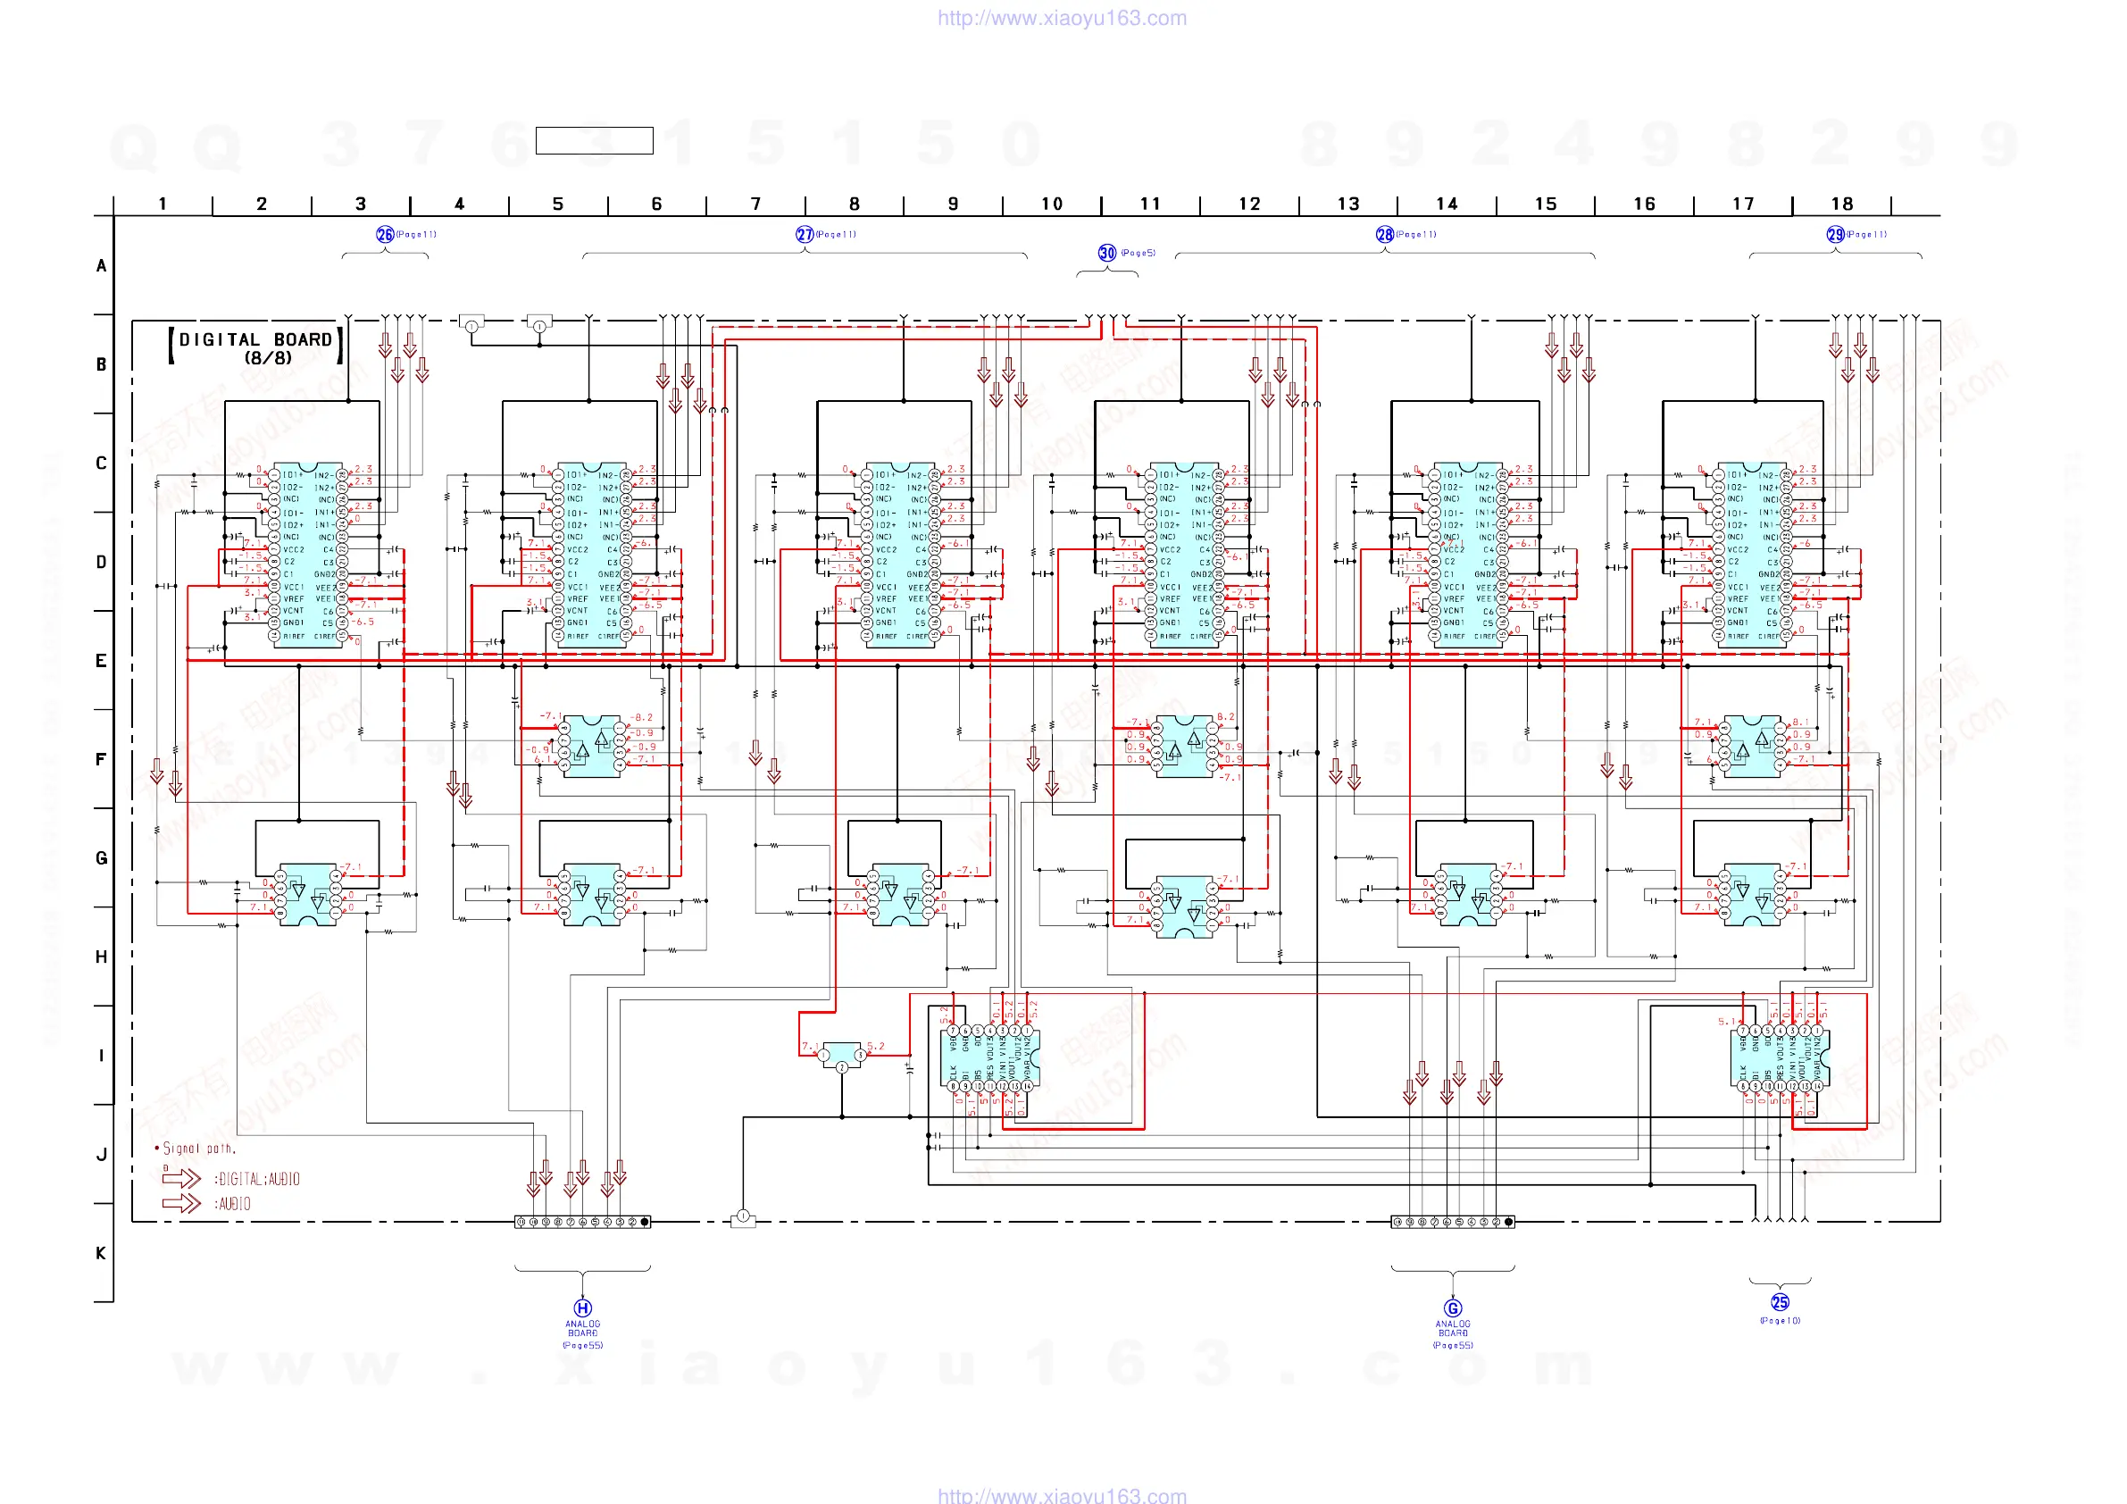Click the circled G analog board marker

coord(1452,1308)
